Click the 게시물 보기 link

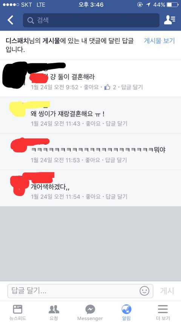(x=159, y=41)
